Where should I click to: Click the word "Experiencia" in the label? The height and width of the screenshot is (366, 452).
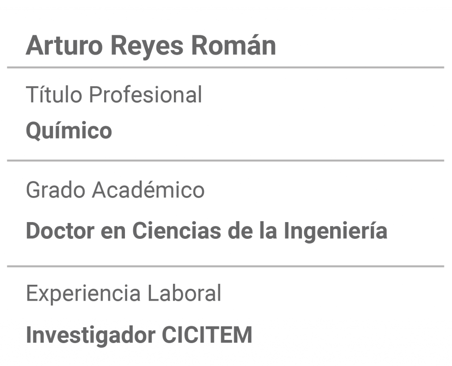(x=83, y=294)
